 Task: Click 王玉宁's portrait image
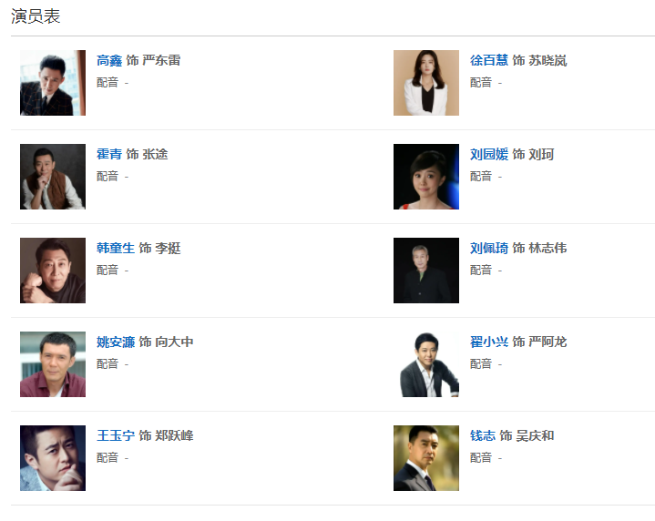click(53, 458)
